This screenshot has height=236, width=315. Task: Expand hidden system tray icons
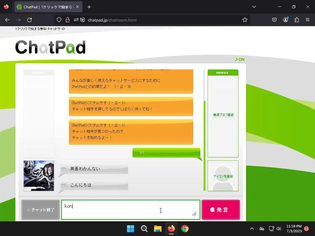252,229
